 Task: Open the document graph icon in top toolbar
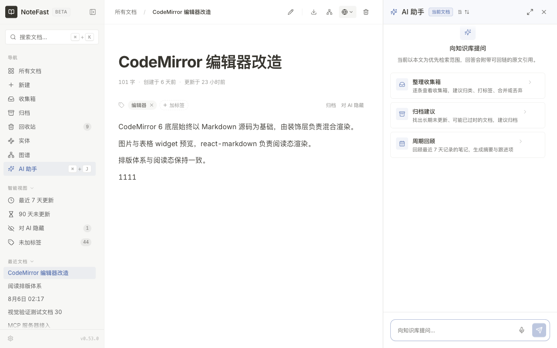click(329, 12)
